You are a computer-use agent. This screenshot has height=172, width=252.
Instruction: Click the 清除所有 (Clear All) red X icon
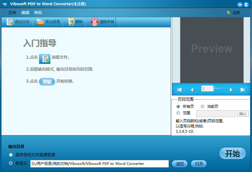click(95, 22)
